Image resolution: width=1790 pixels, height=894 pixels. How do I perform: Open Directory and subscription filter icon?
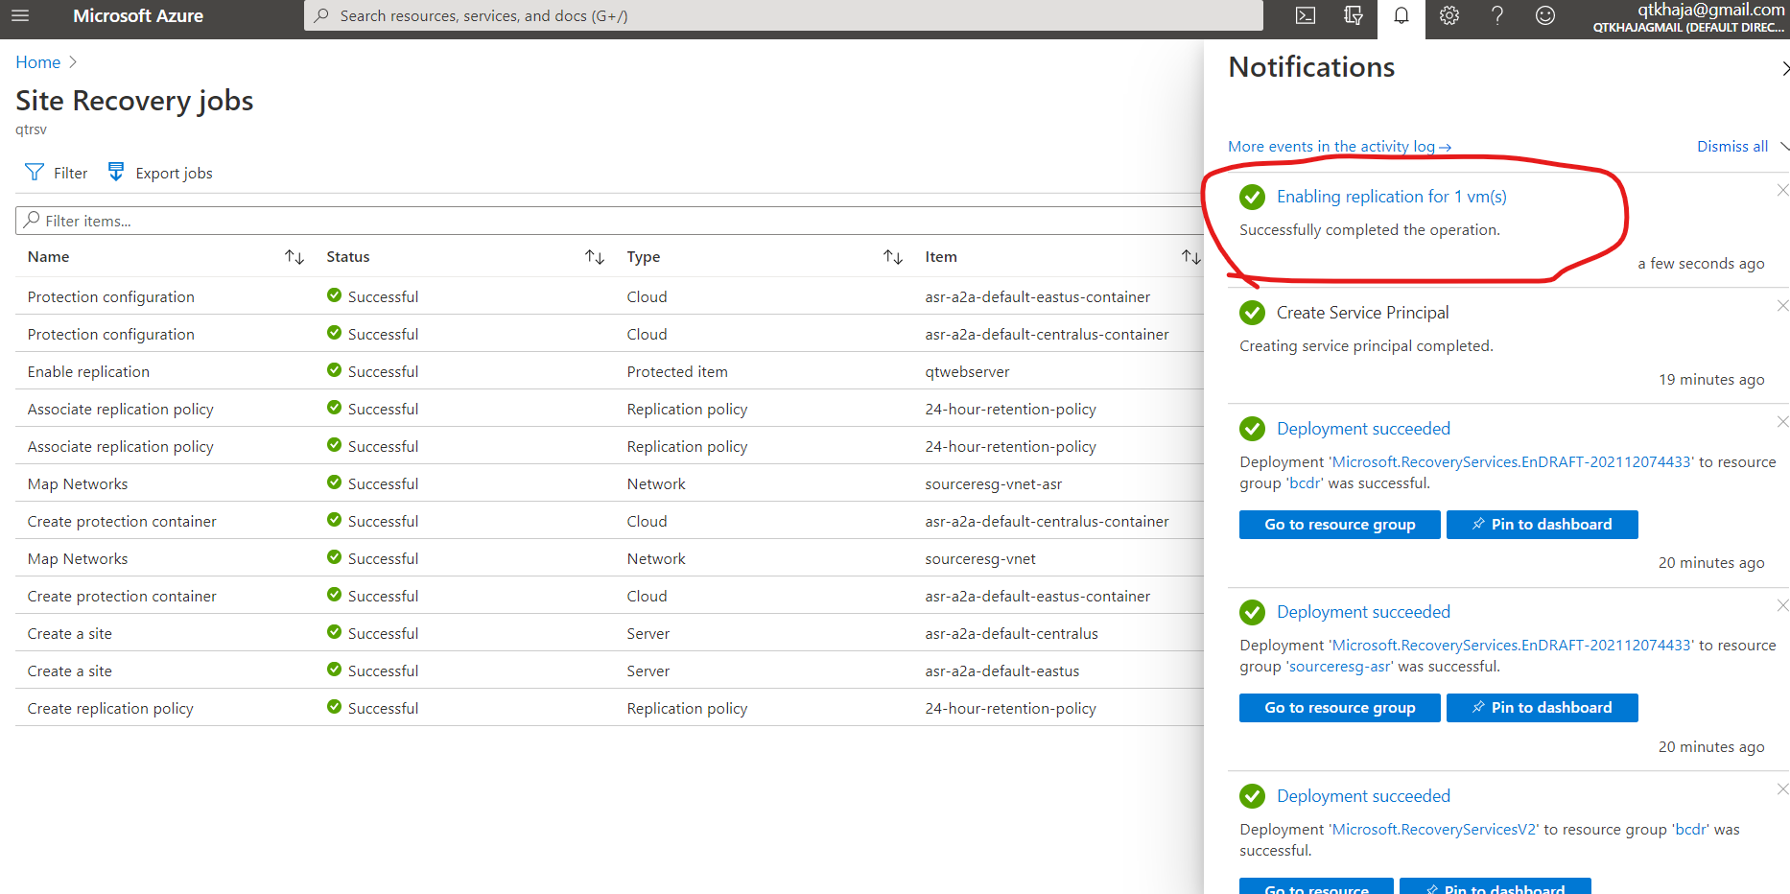tap(1354, 15)
